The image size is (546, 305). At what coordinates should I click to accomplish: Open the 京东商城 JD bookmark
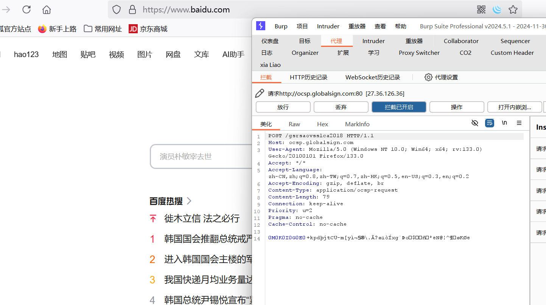(148, 29)
